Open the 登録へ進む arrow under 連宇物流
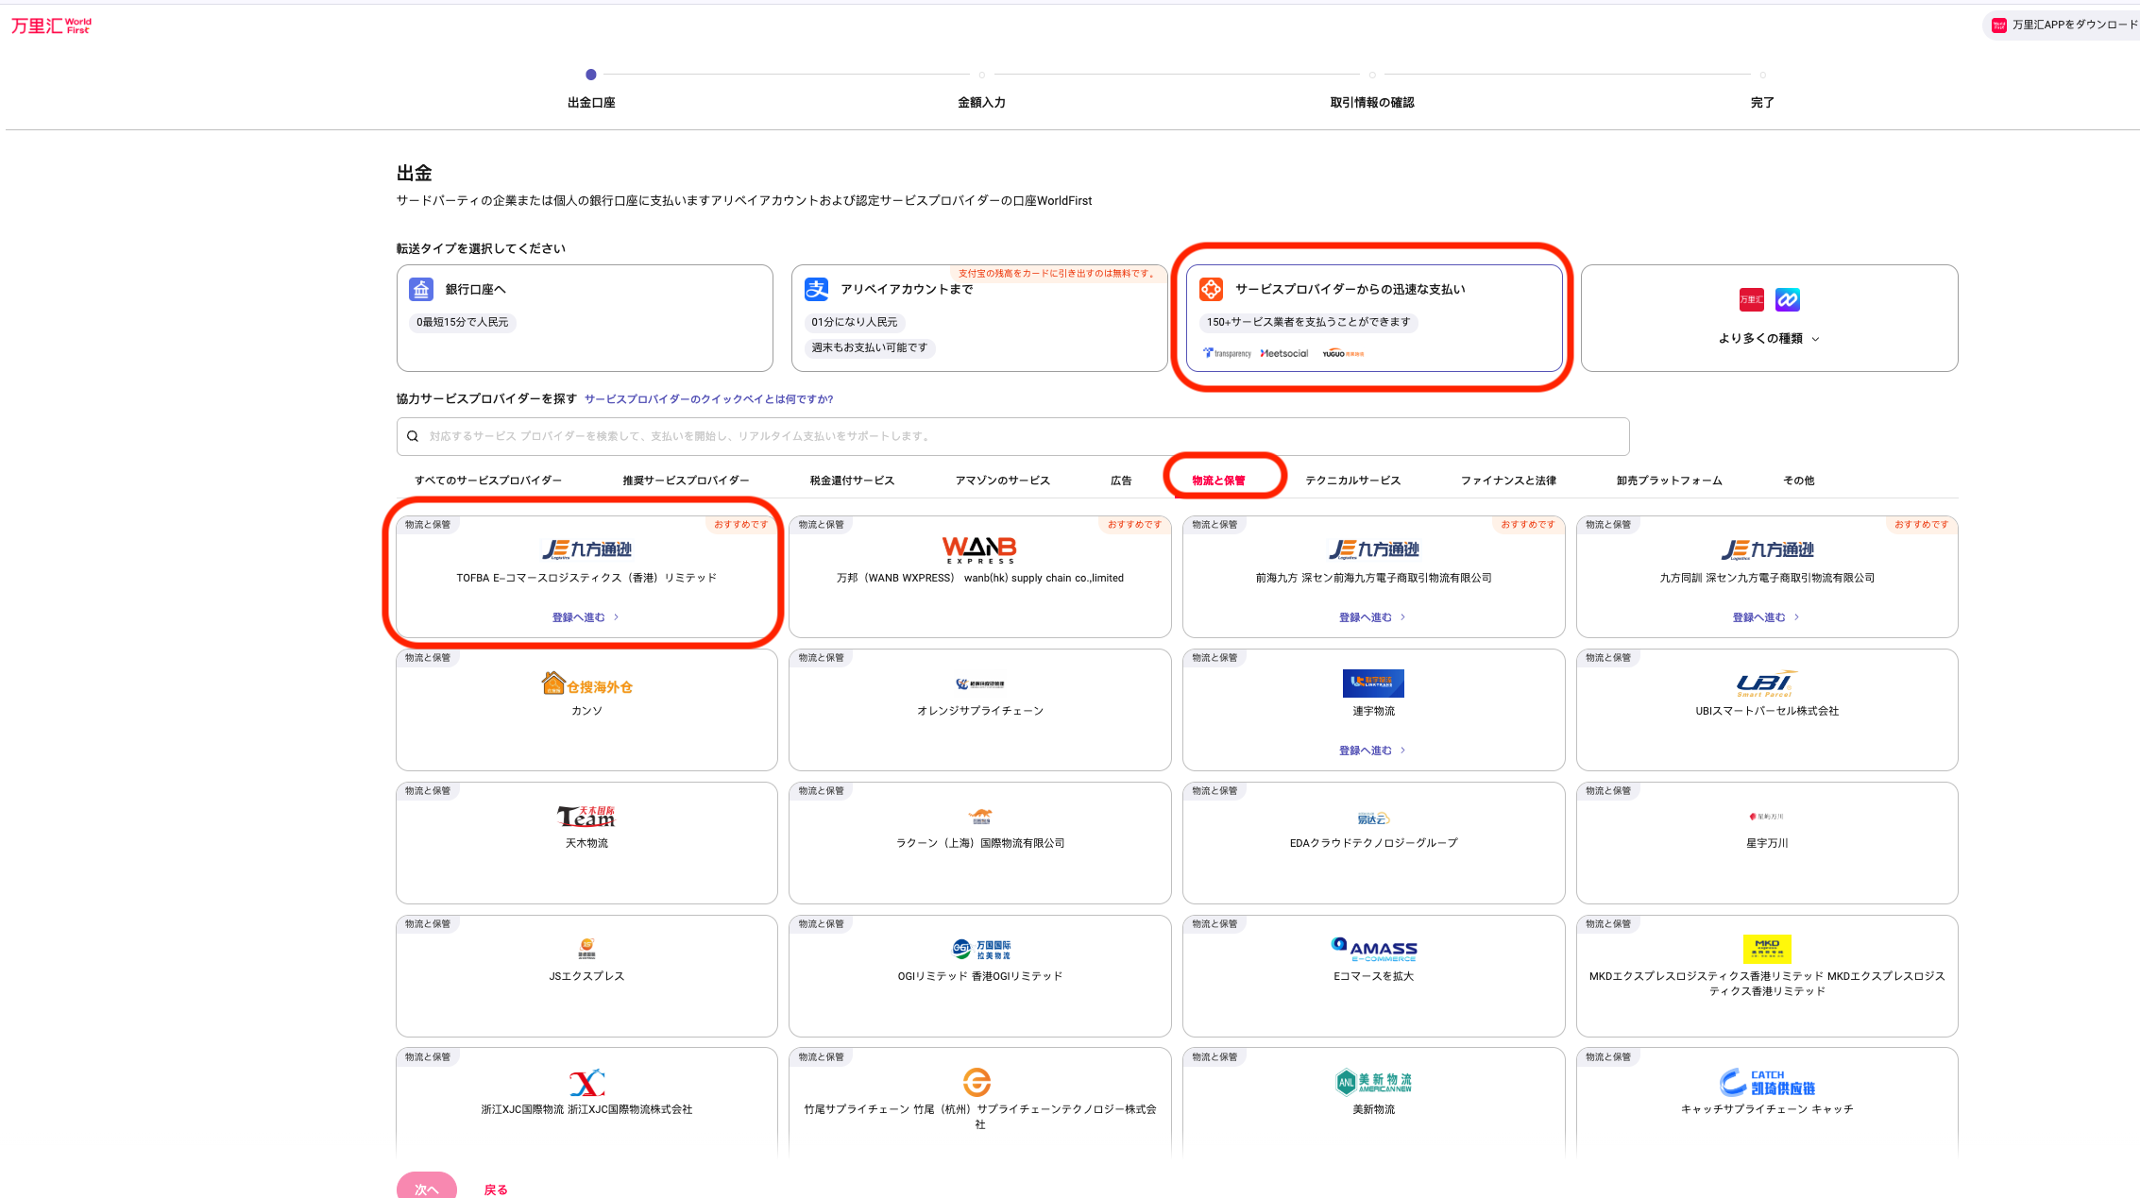 tap(1402, 751)
